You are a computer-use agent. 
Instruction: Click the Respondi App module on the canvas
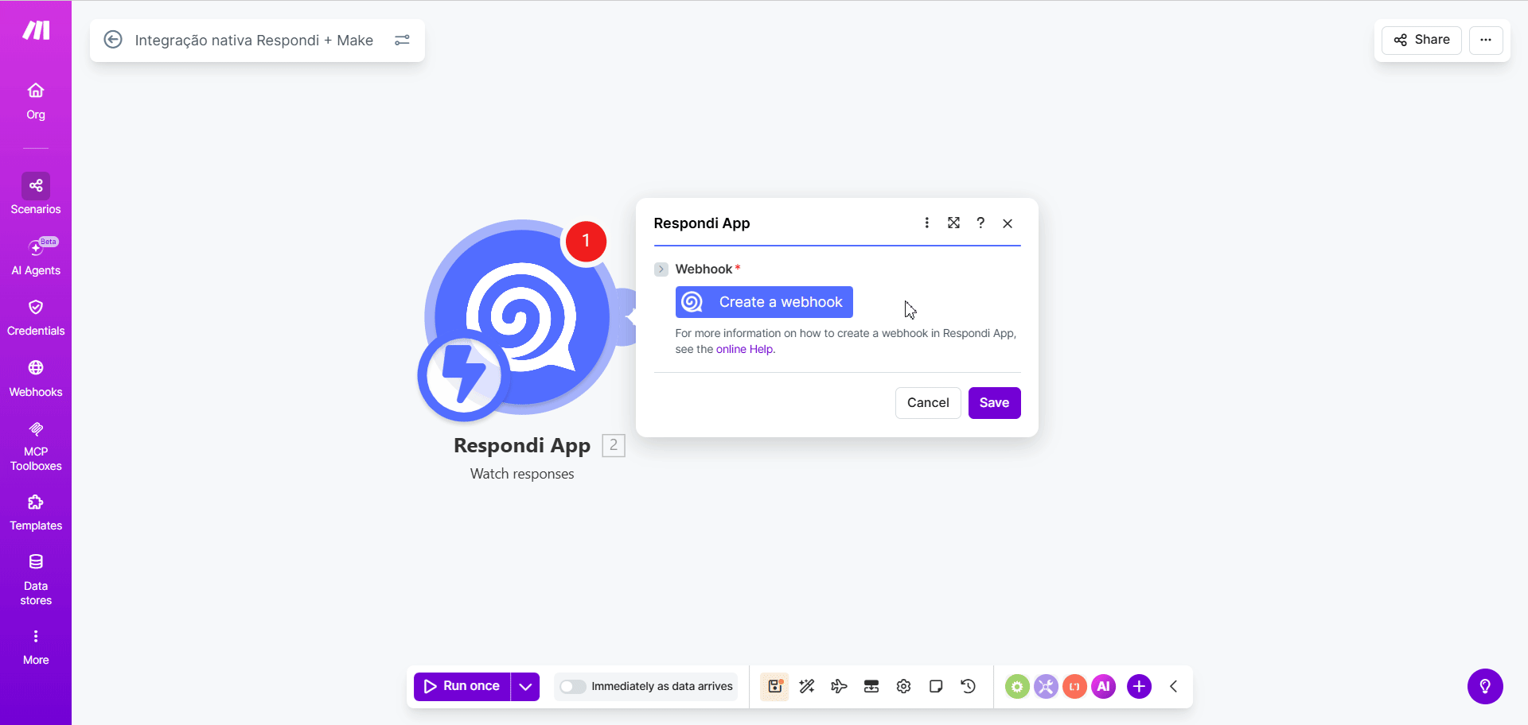pyautogui.click(x=520, y=316)
